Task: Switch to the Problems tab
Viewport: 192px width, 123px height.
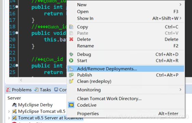Action: tap(19, 90)
